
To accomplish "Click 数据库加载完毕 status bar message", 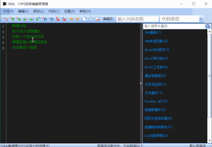I will point(120,146).
